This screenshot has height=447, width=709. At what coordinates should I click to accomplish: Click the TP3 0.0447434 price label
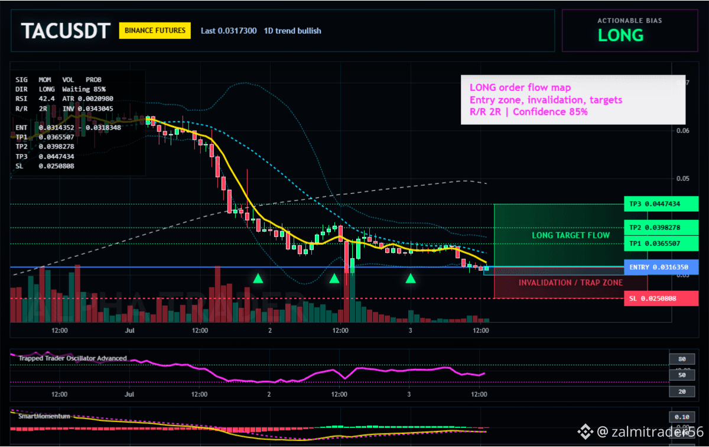click(661, 204)
